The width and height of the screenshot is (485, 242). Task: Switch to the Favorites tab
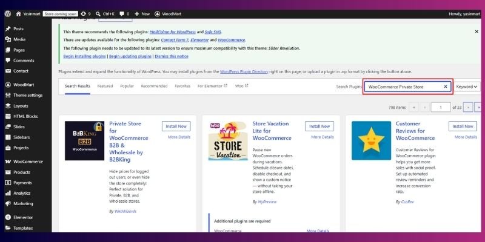click(182, 86)
